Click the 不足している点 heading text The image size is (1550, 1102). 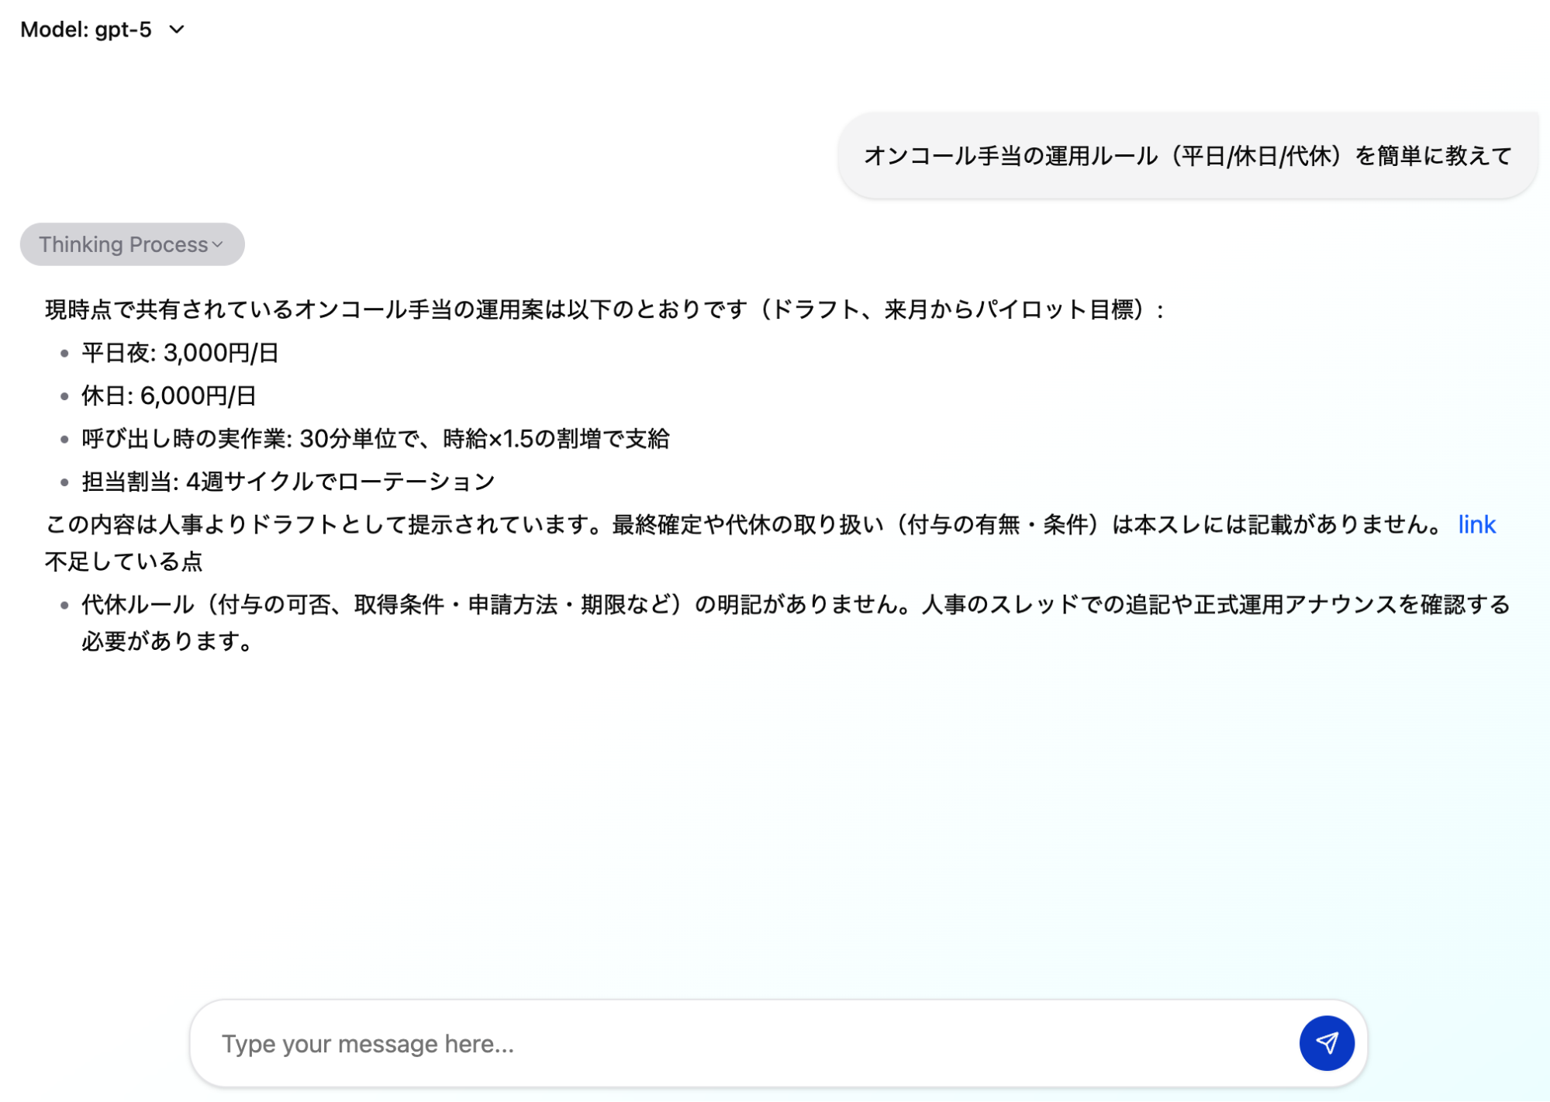pyautogui.click(x=123, y=561)
